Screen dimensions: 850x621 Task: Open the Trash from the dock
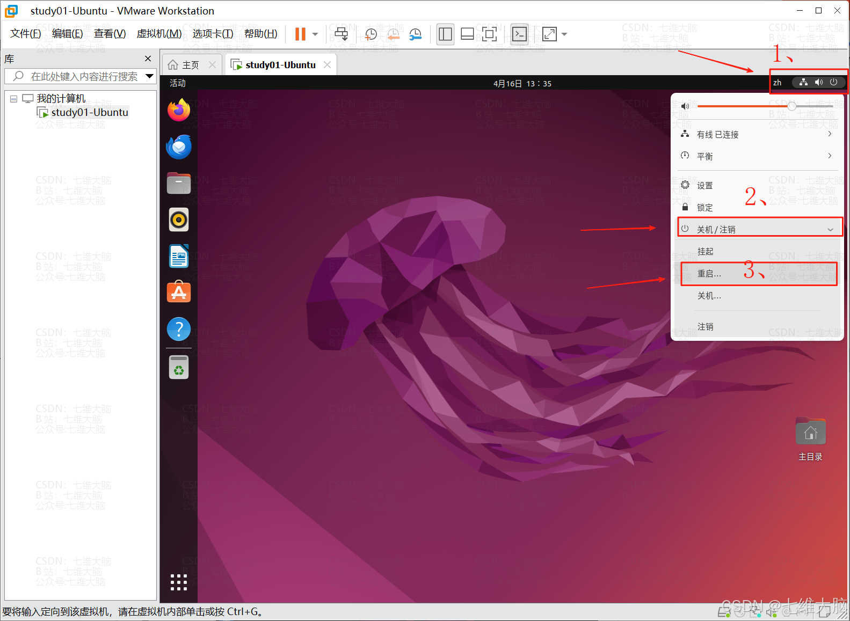click(179, 368)
